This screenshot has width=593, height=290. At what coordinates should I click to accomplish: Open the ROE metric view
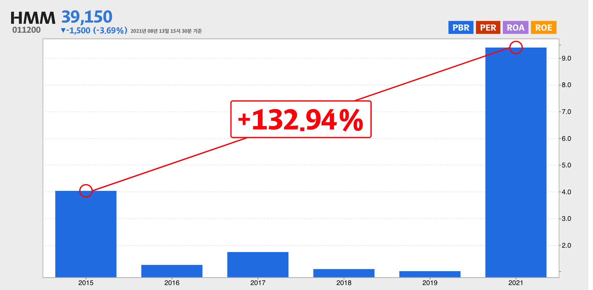(x=544, y=27)
